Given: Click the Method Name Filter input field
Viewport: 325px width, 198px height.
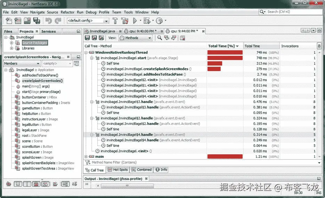Looking at the screenshot, I should tap(204, 162).
